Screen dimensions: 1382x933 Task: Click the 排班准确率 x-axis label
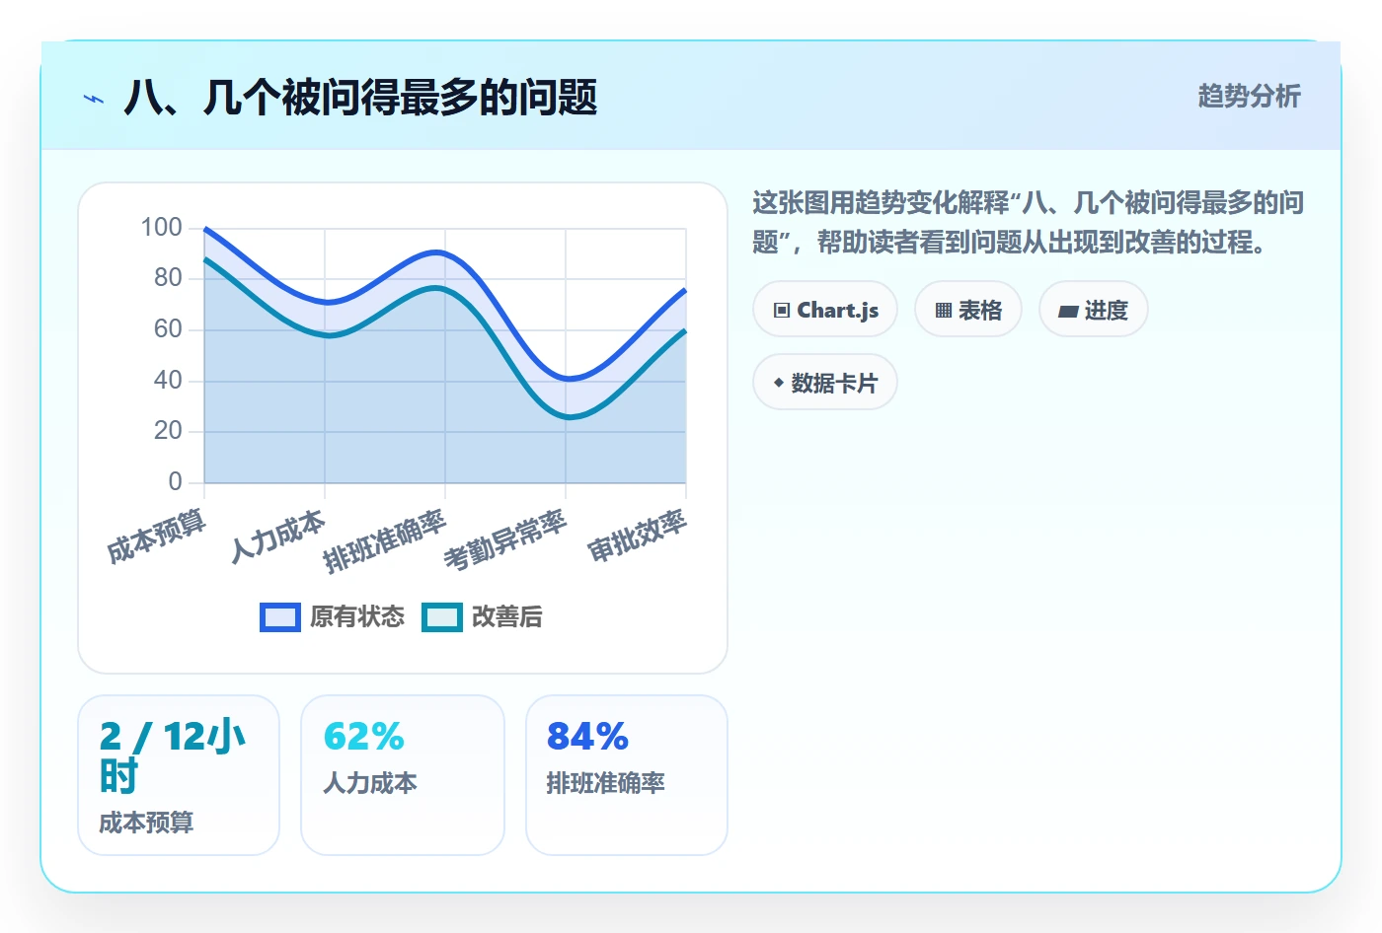[385, 541]
